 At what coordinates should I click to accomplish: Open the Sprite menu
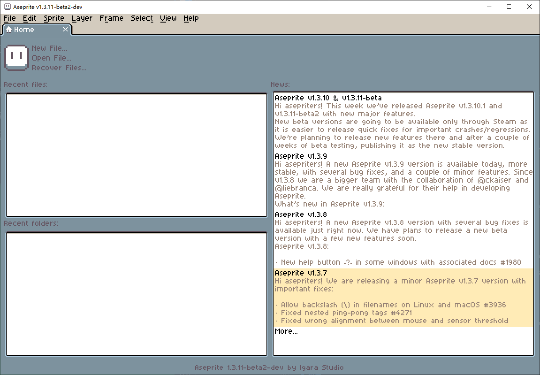point(54,18)
